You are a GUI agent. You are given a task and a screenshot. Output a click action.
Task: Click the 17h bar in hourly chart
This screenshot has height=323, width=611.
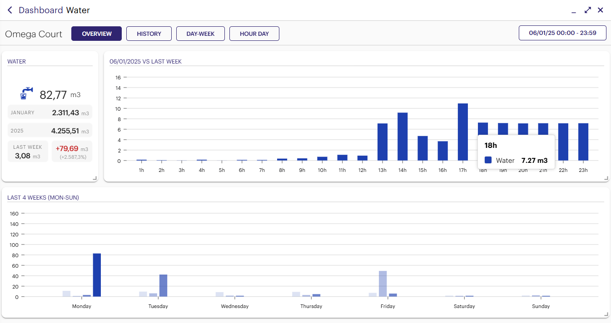(x=462, y=132)
